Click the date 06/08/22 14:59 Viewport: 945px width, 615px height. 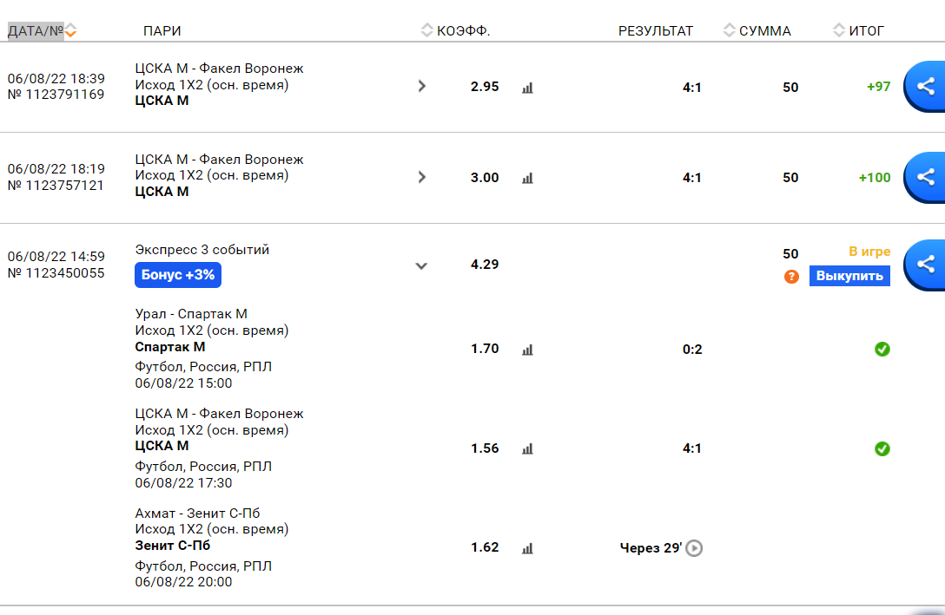pos(56,257)
